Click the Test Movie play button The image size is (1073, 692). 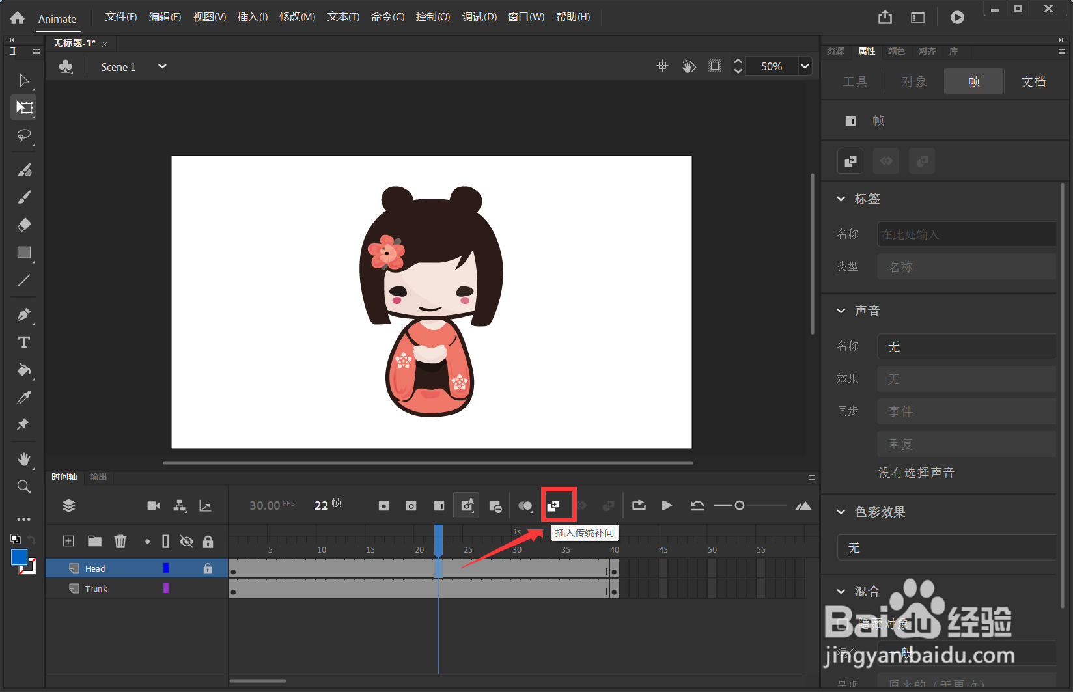(957, 18)
